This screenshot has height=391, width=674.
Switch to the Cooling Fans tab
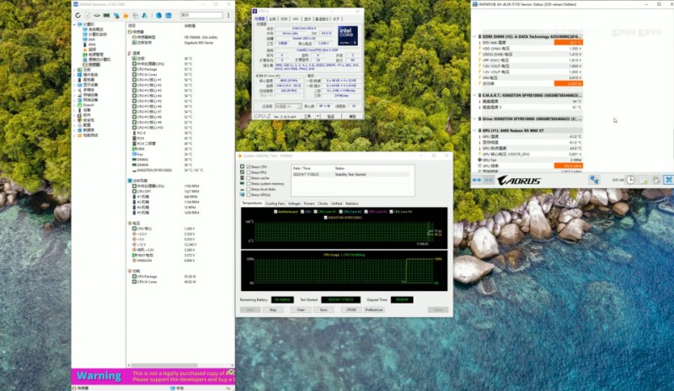275,203
